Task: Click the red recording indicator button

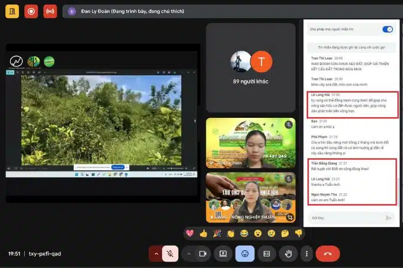Action: 31,10
